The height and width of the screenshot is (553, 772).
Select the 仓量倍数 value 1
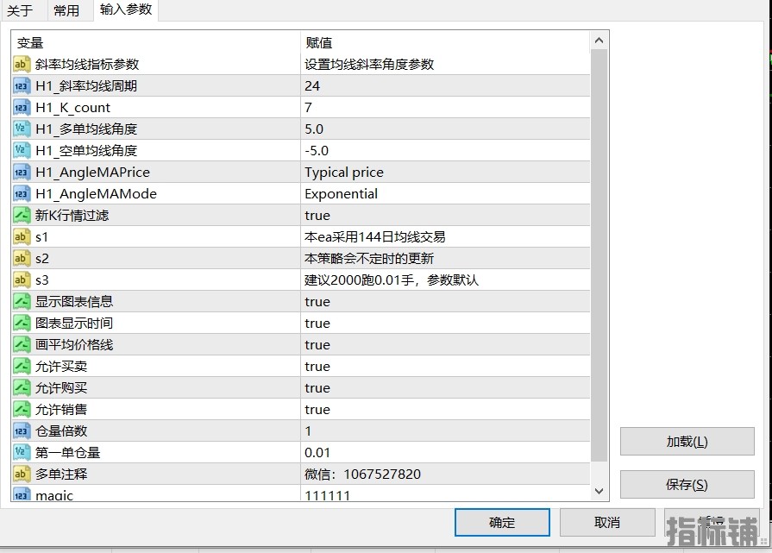coord(445,430)
